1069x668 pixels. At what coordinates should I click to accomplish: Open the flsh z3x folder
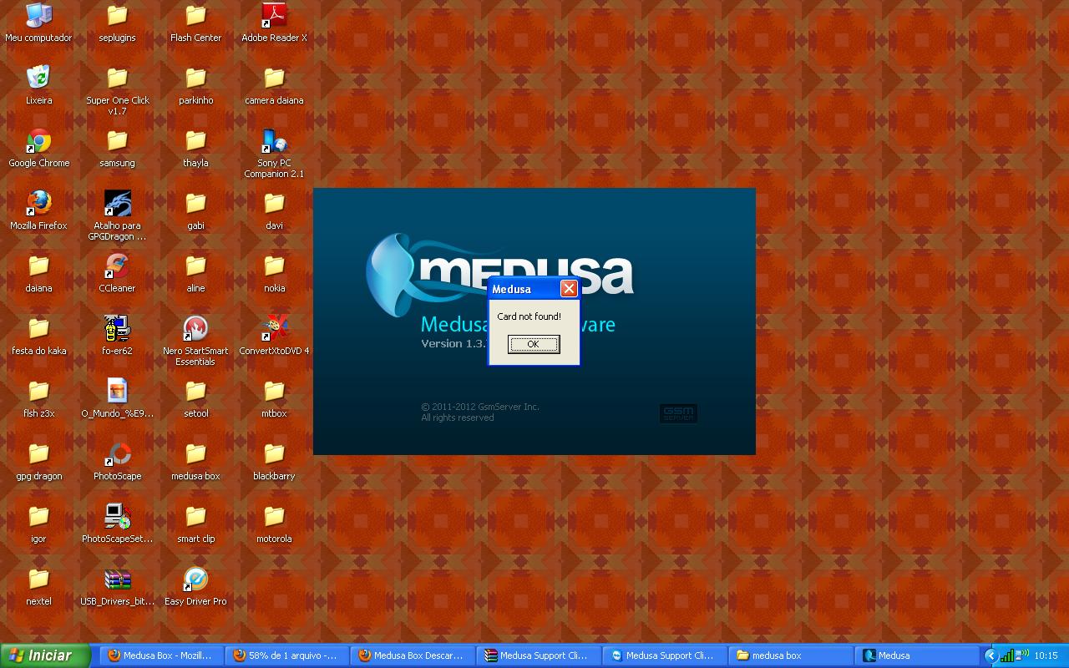click(x=38, y=391)
